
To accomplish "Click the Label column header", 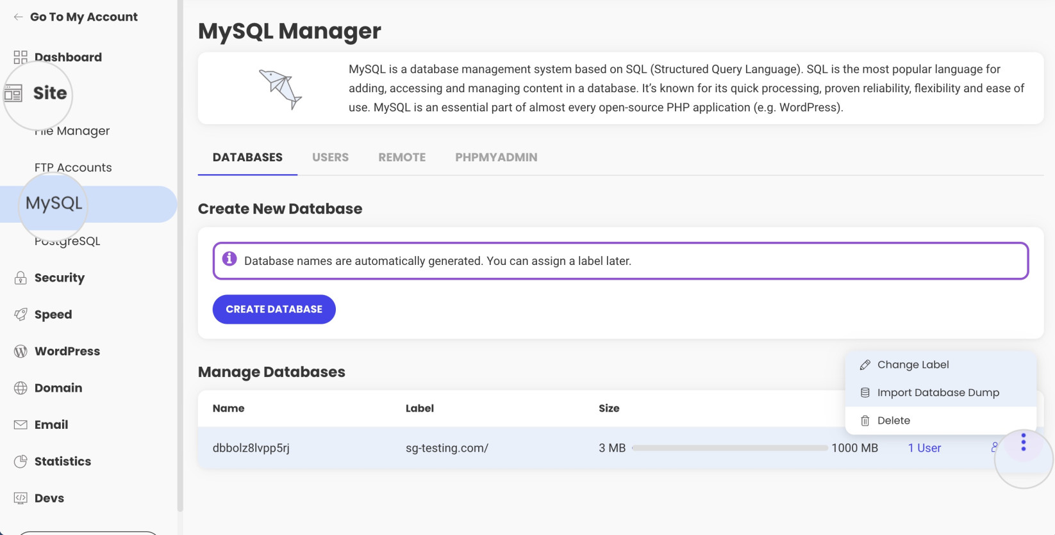I will 420,408.
